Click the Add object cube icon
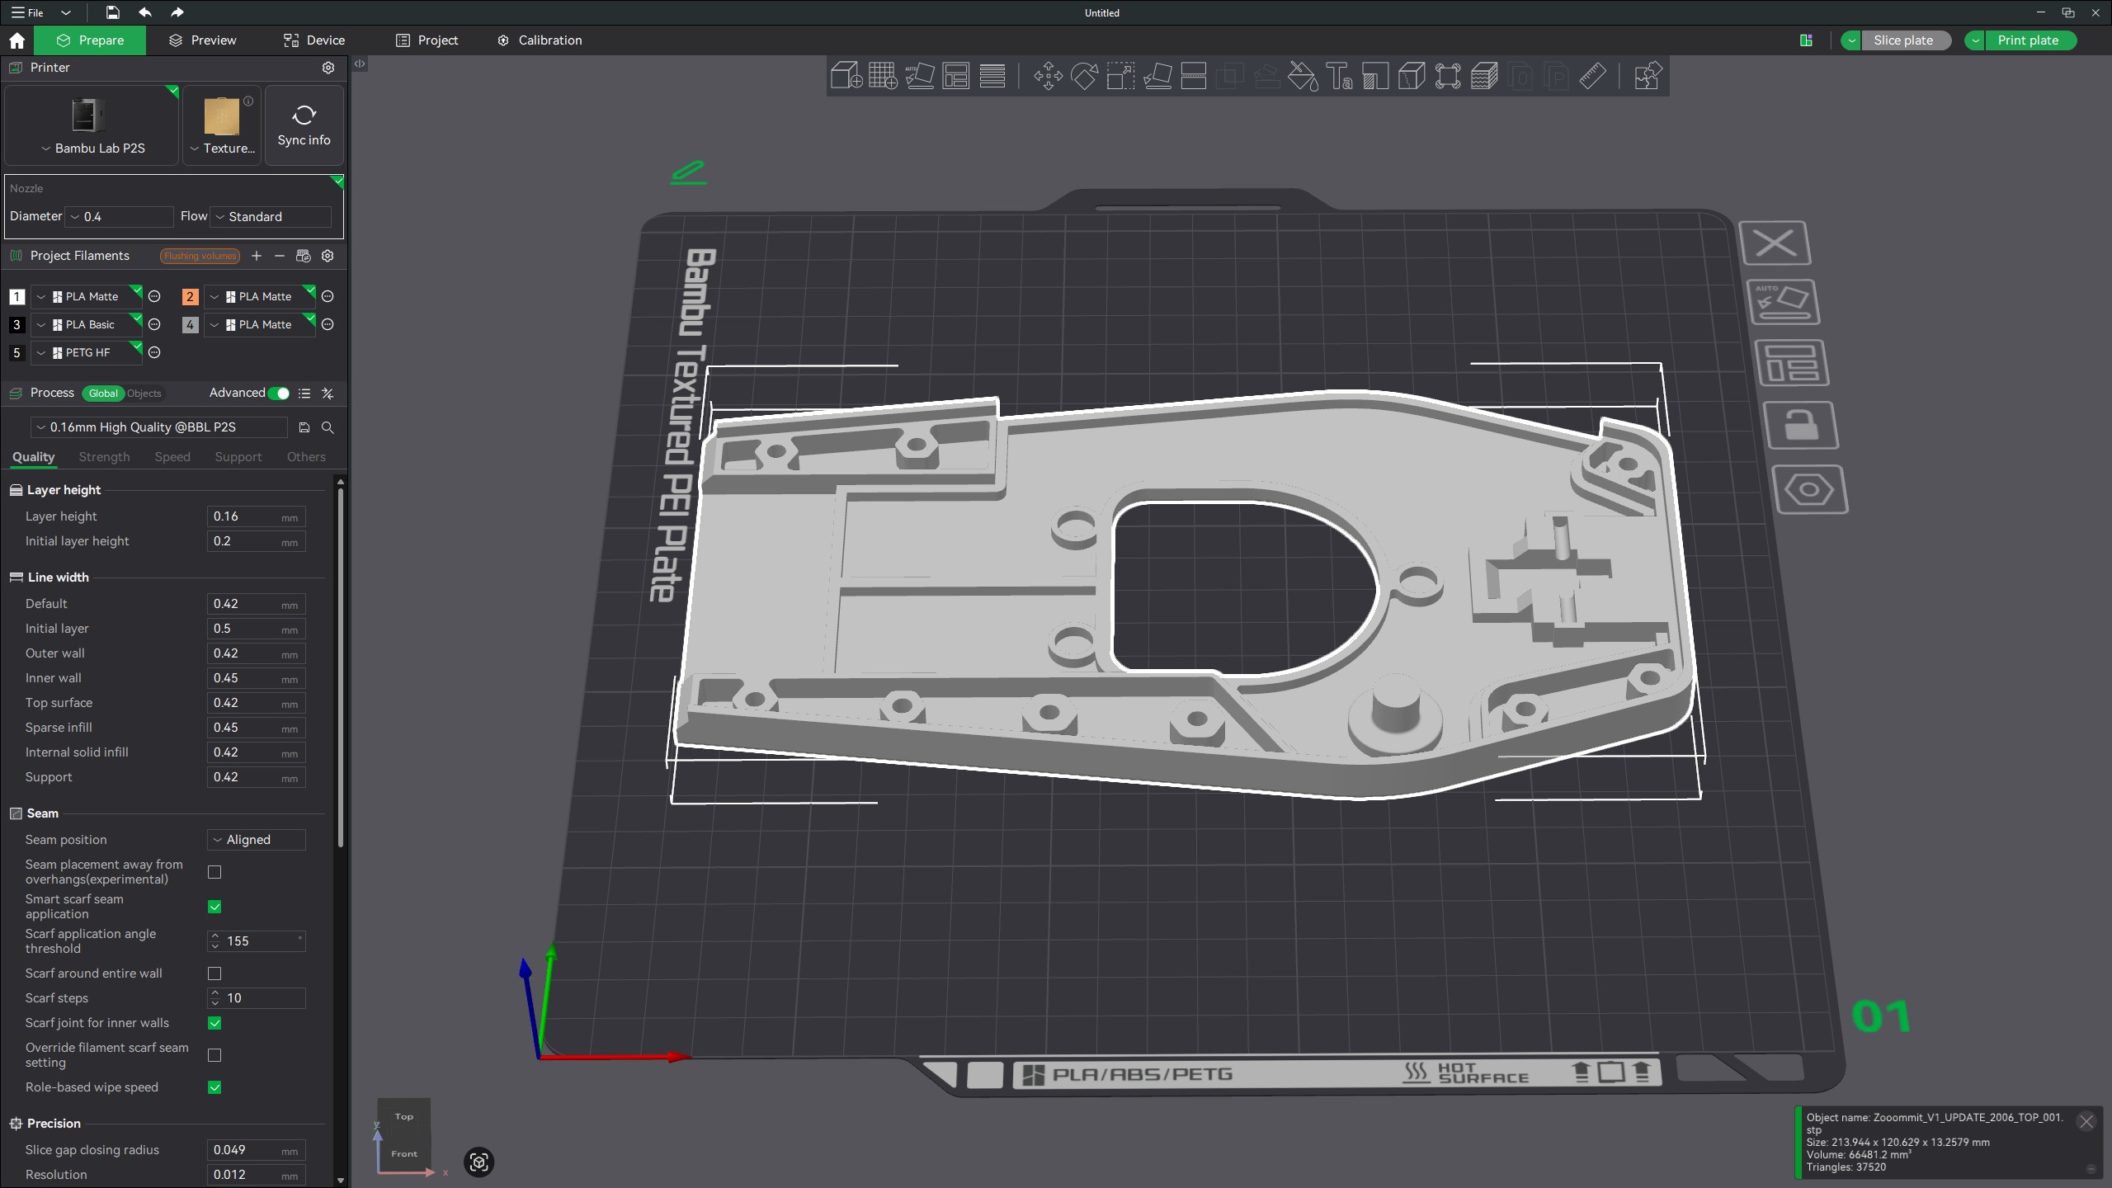The image size is (2112, 1188). (846, 76)
